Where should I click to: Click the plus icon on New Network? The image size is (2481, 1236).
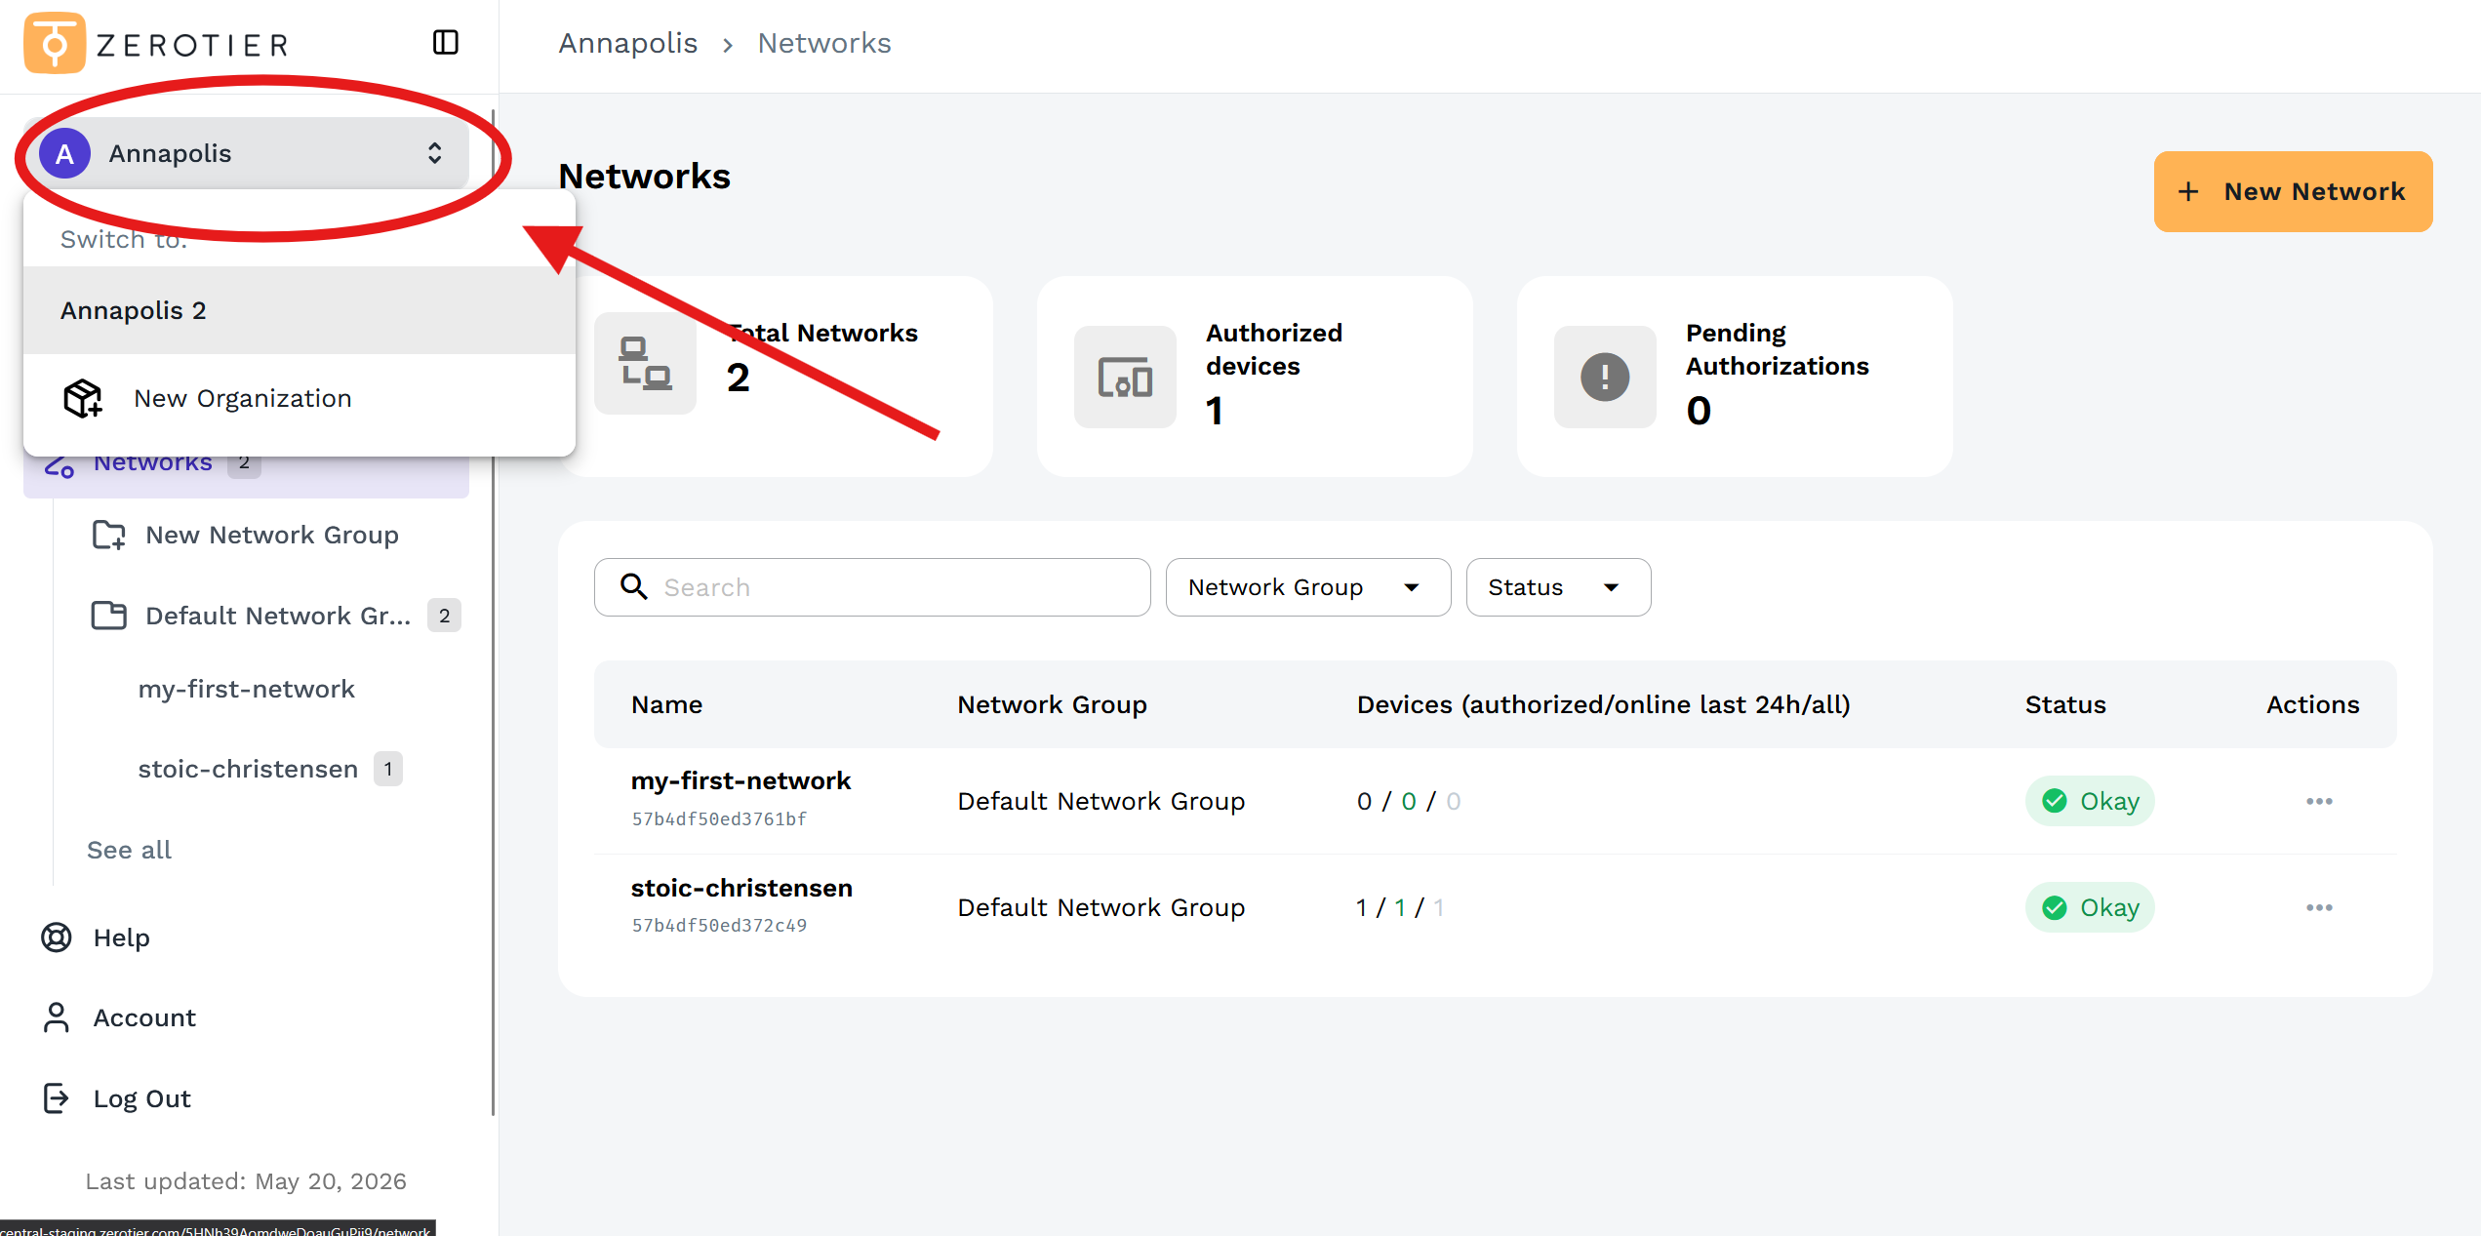pos(2188,191)
